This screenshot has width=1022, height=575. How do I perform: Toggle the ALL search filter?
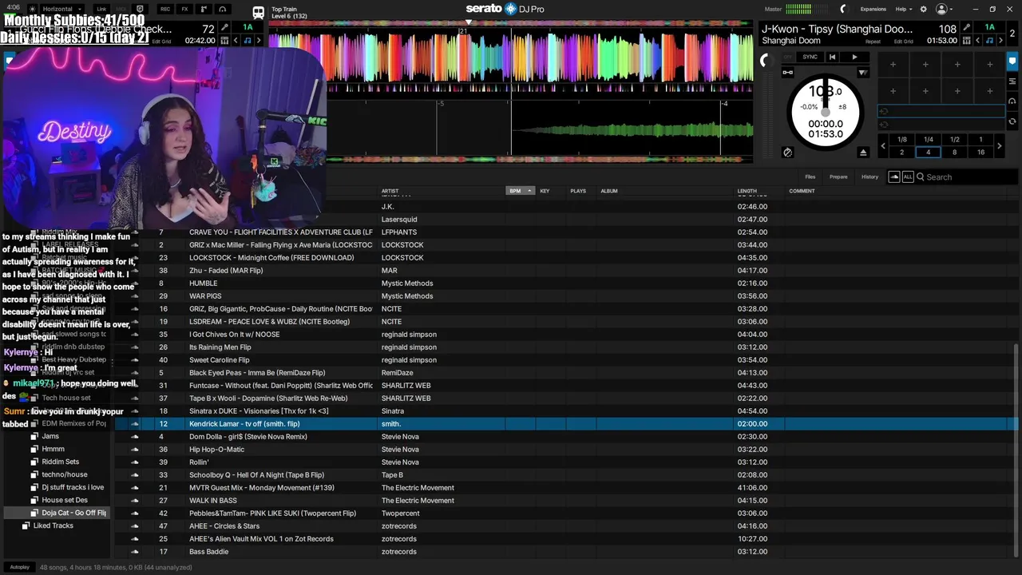(908, 176)
